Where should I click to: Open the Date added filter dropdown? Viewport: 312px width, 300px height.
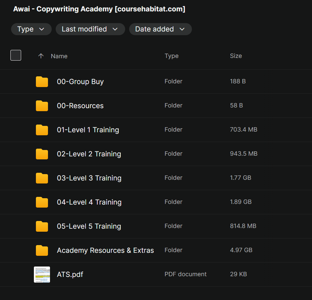(x=160, y=29)
